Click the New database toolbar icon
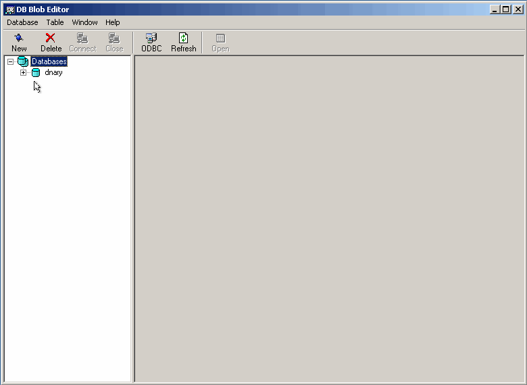 [x=19, y=43]
